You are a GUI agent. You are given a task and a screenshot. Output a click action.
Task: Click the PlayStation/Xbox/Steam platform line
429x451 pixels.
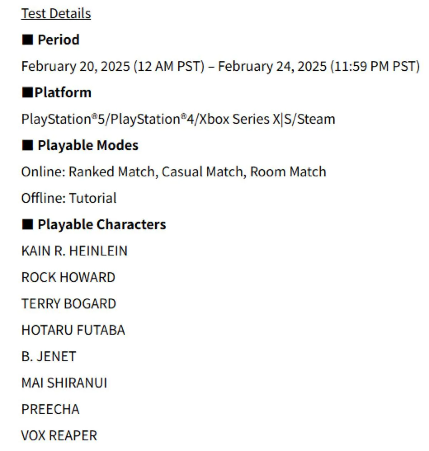pos(178,119)
